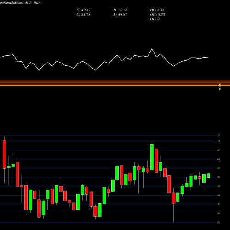This screenshot has height=230, width=230.
Task: Click the red candle with wick reaching down to 25
Action: 173,198
